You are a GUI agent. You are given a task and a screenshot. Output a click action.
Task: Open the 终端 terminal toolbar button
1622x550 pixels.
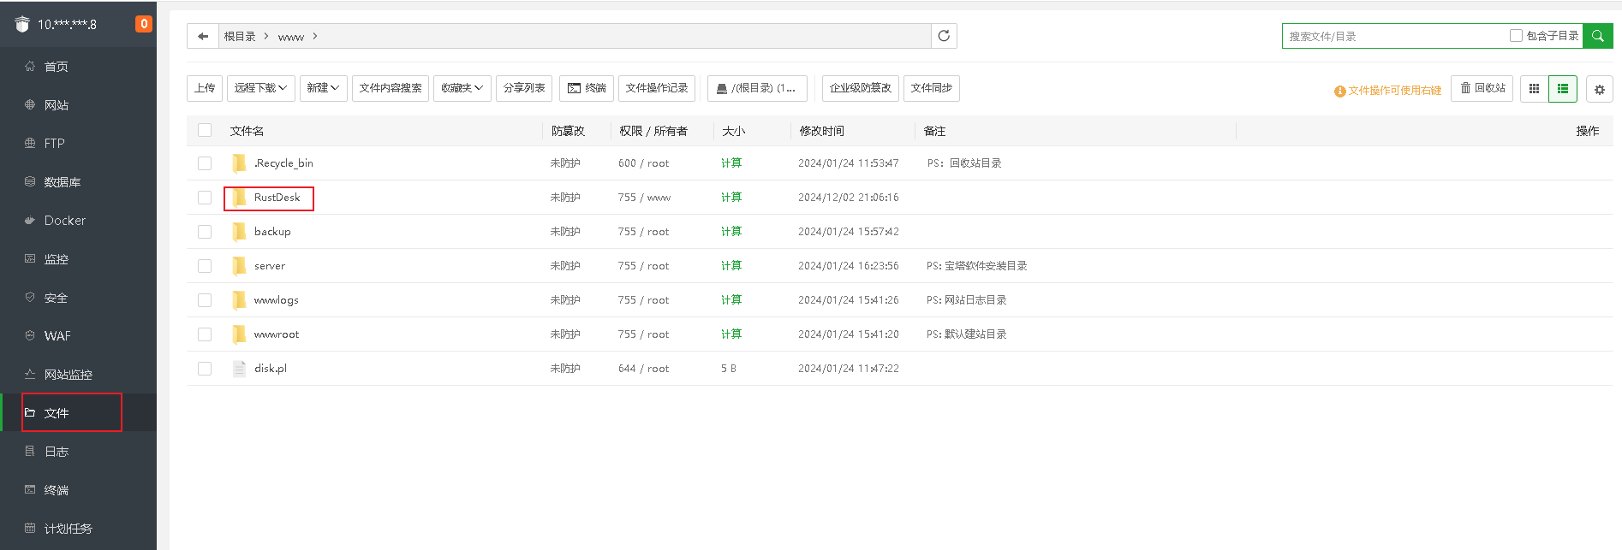(587, 88)
